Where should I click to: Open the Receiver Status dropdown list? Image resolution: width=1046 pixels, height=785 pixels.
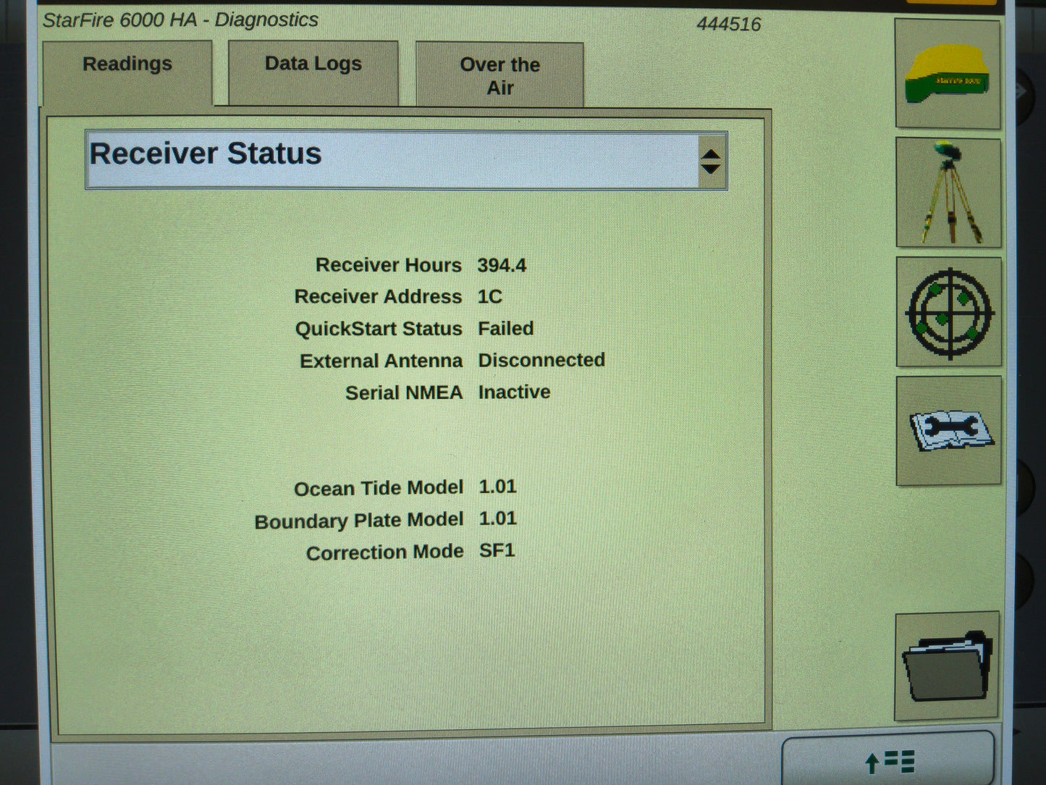[406, 160]
